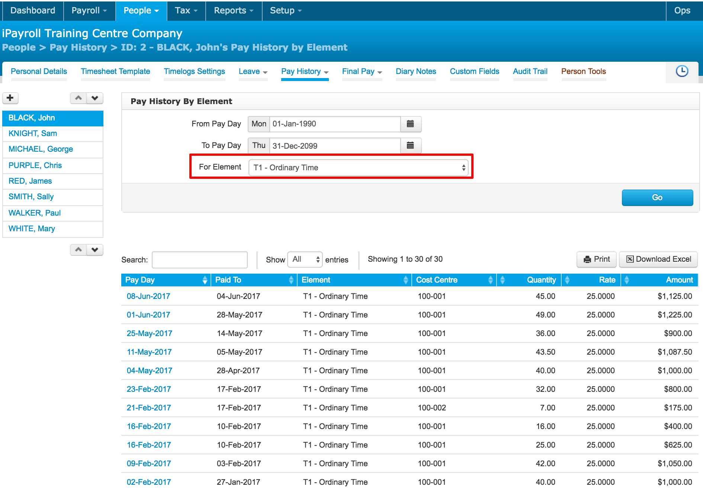The image size is (703, 490).
Task: Open the For Element dropdown
Action: point(359,168)
